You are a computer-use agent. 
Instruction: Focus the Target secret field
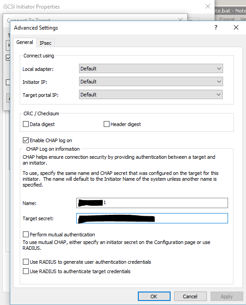pos(152,218)
